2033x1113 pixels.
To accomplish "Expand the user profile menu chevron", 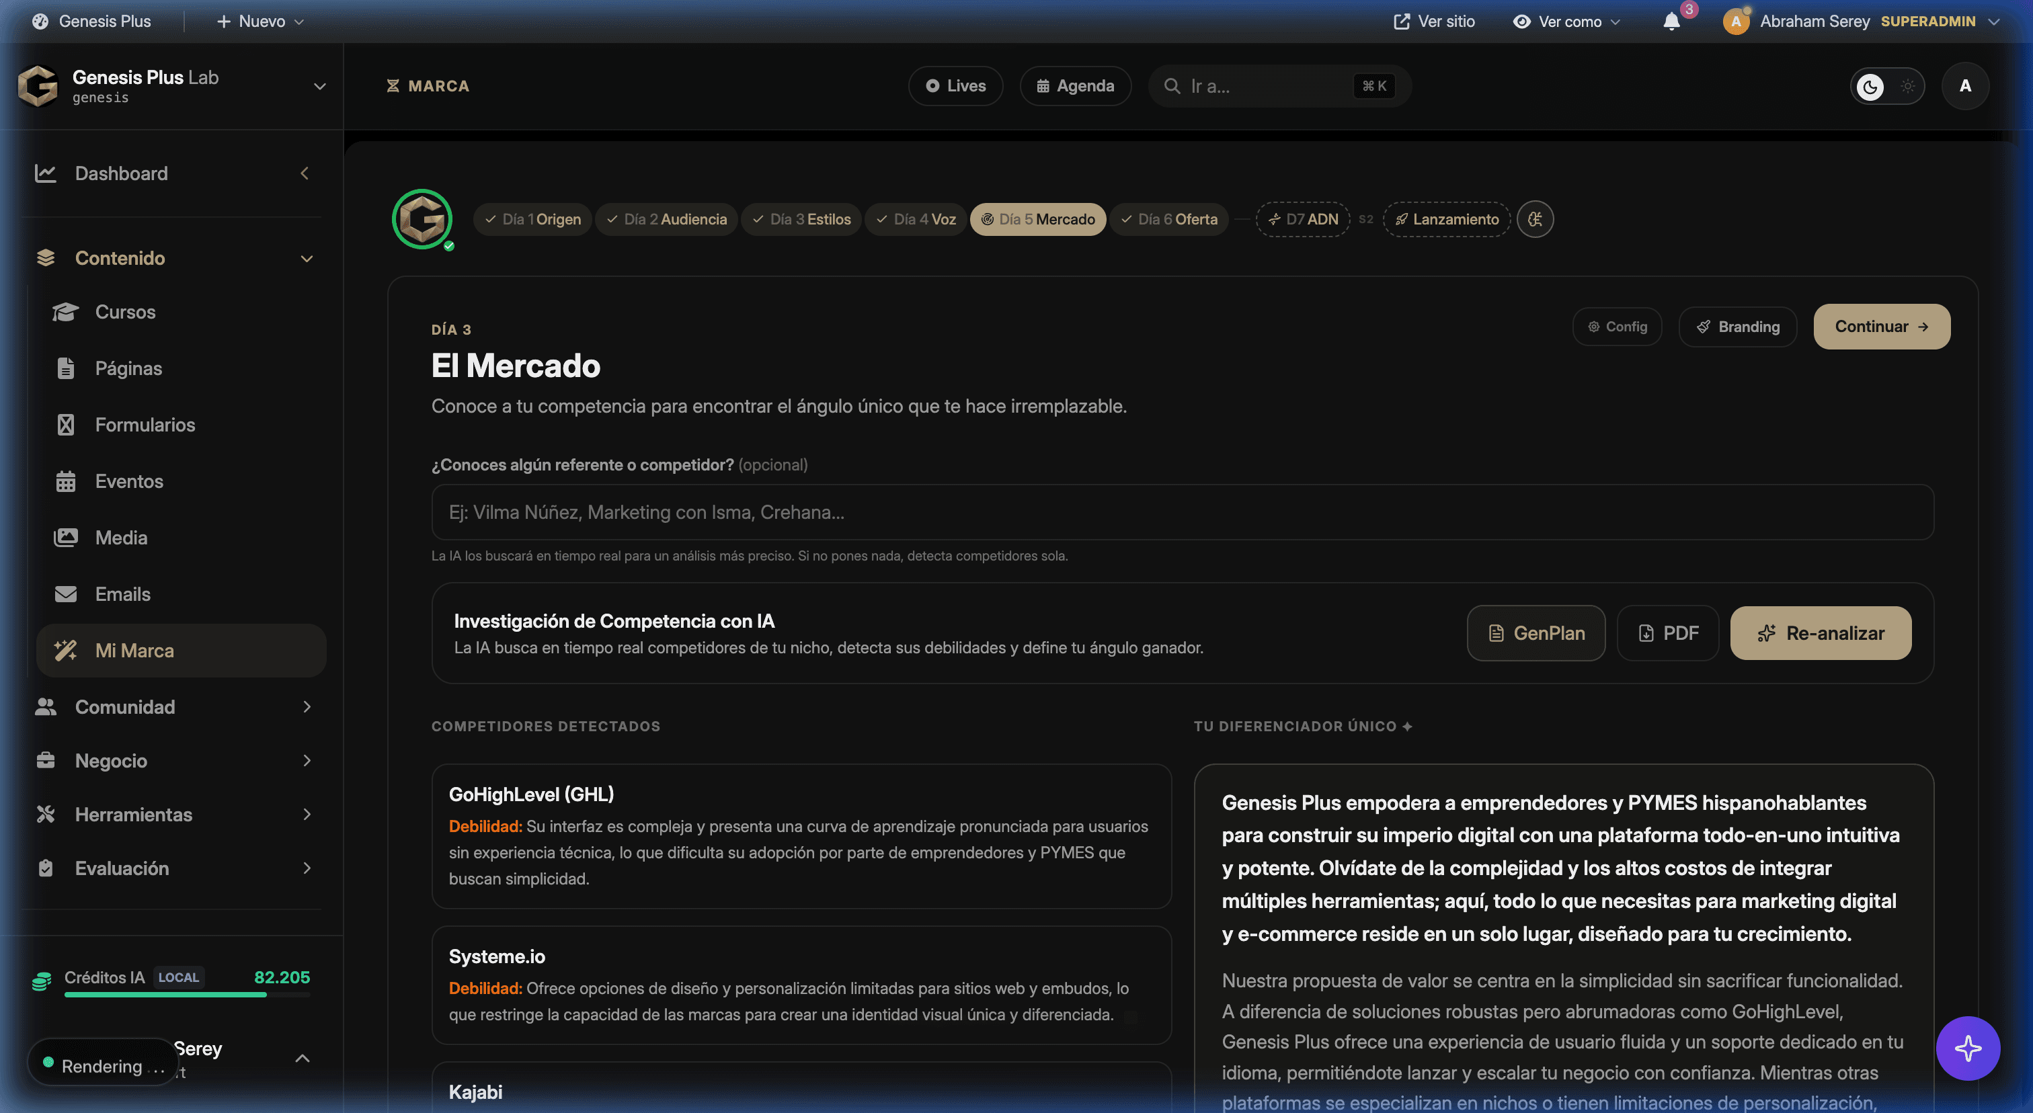I will coord(303,1059).
